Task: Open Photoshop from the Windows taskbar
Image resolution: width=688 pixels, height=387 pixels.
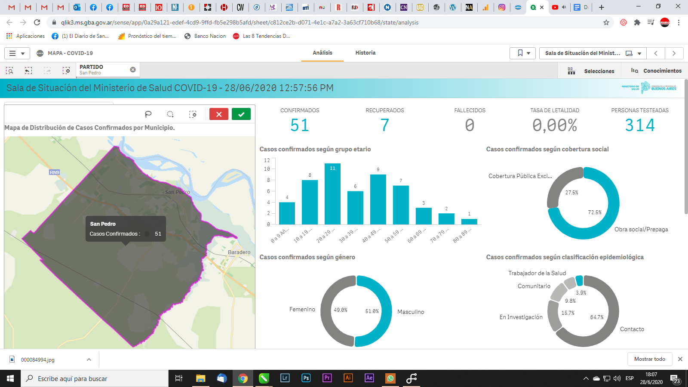Action: 306,378
